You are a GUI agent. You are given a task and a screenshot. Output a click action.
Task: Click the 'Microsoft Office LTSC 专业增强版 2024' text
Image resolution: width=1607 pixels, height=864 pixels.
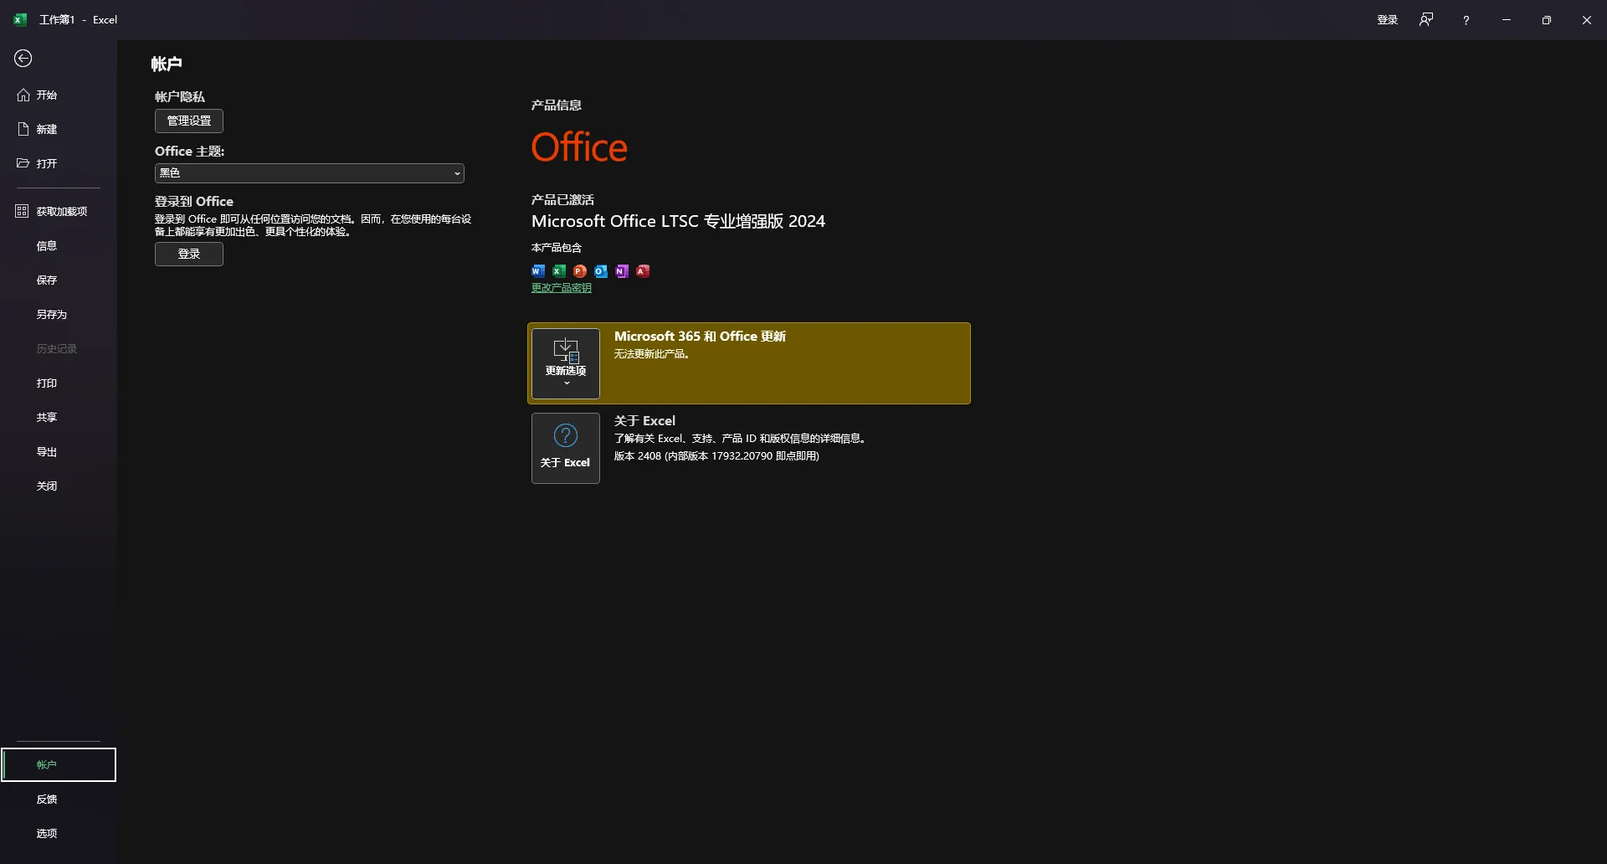(678, 221)
